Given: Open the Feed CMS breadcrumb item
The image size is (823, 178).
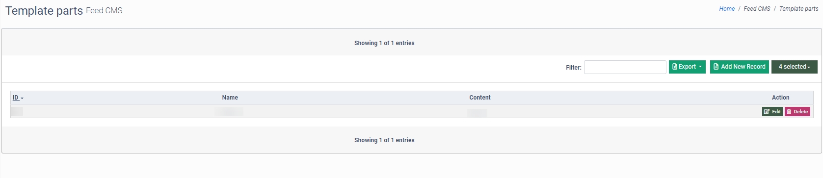Looking at the screenshot, I should click(757, 9).
